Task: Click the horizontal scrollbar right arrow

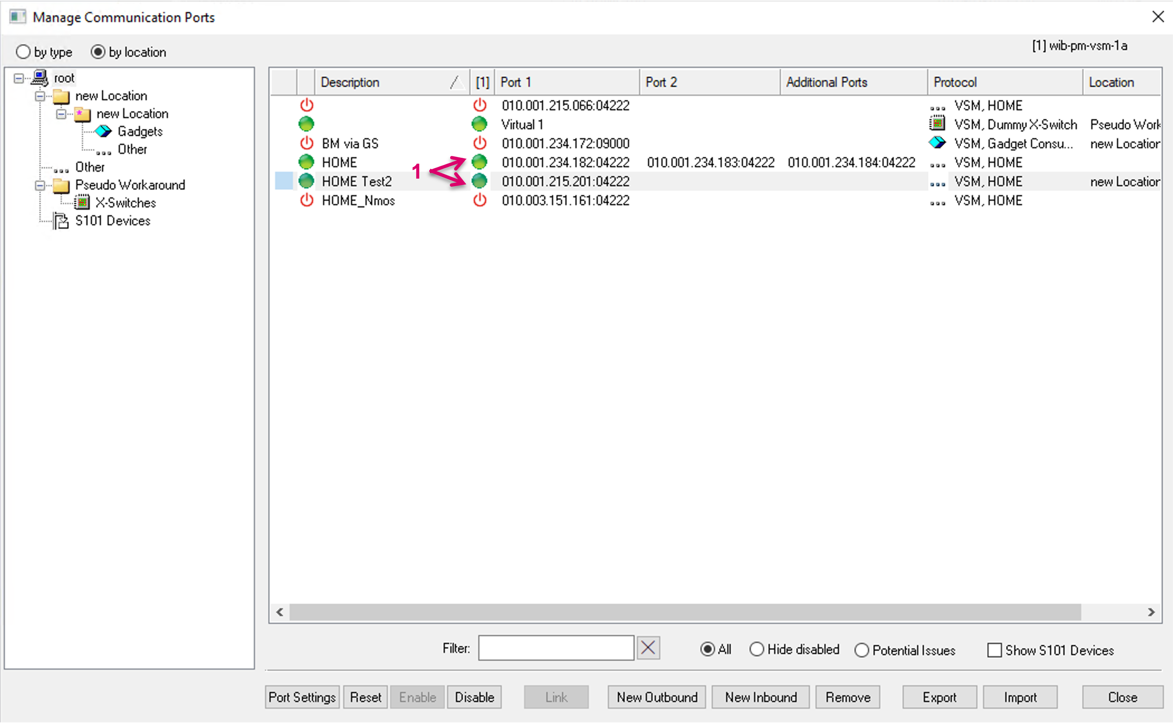Action: (x=1151, y=612)
